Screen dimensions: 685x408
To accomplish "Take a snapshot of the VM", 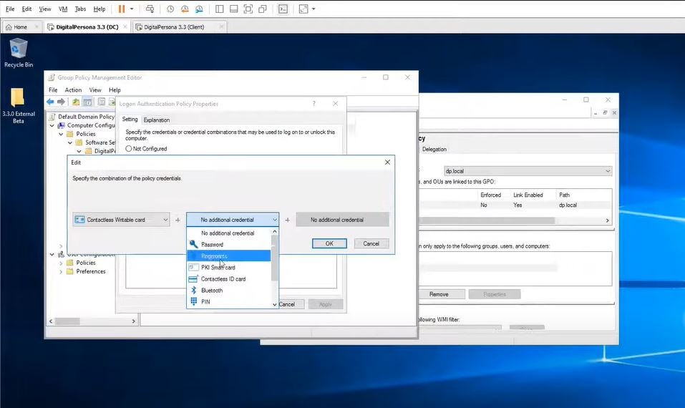I will coord(170,9).
